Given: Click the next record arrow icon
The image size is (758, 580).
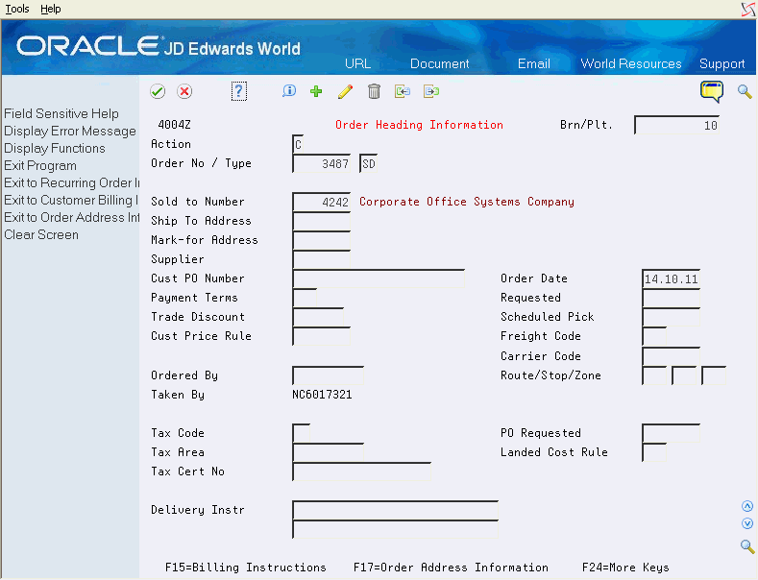Looking at the screenshot, I should (x=431, y=91).
